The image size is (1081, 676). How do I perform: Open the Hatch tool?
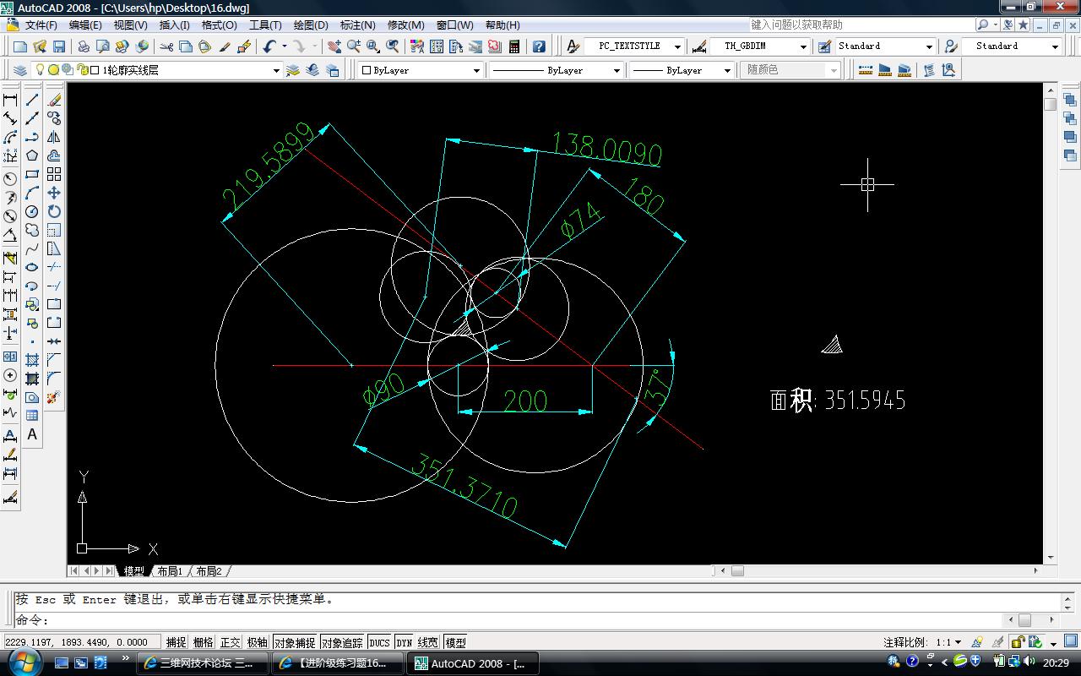pos(32,360)
